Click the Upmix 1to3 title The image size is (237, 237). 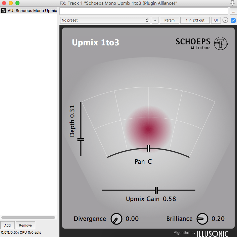click(x=95, y=42)
